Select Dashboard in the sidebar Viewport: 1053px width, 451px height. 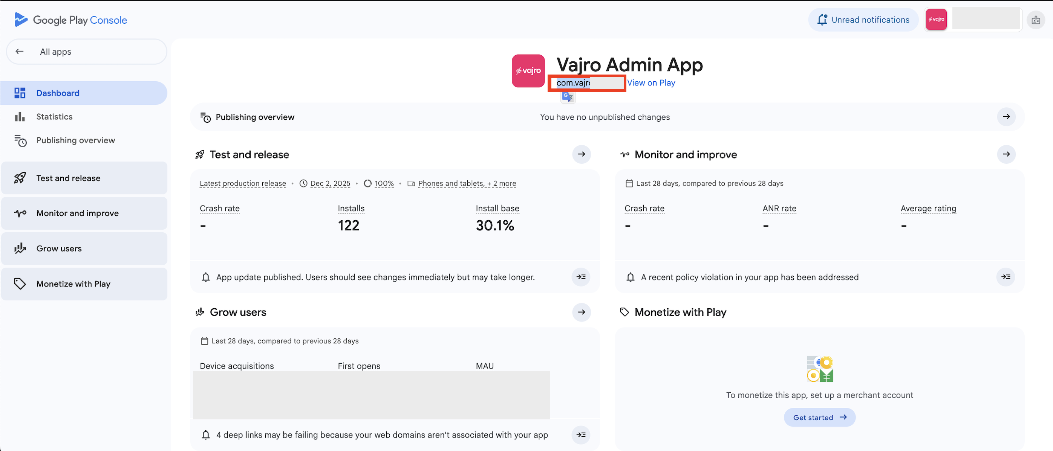click(x=58, y=93)
